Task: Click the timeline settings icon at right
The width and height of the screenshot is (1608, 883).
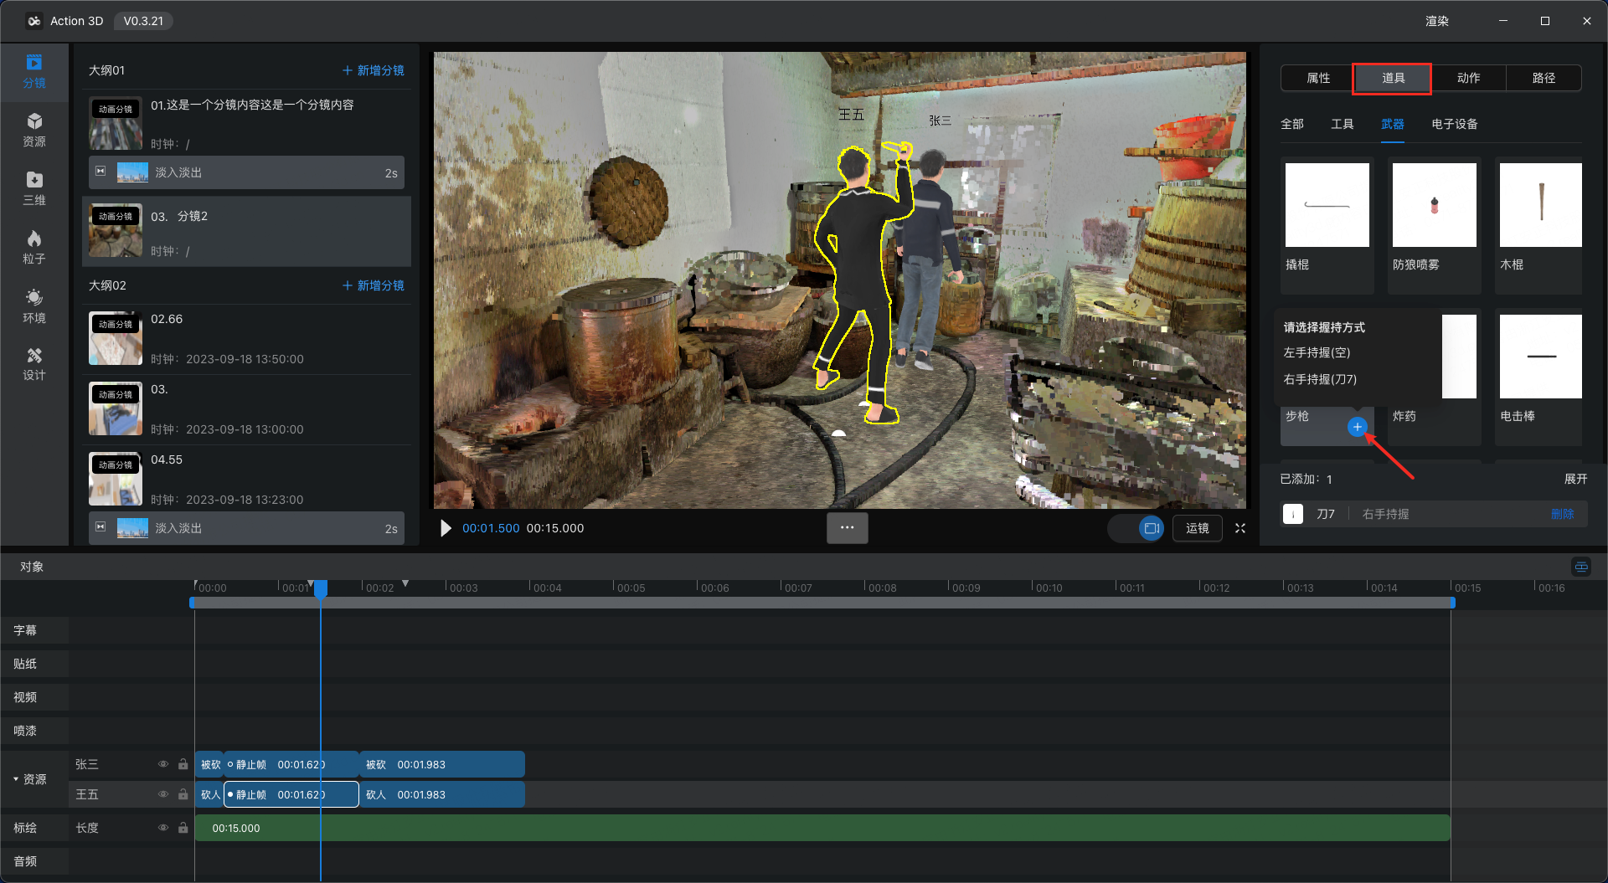Action: [1581, 567]
